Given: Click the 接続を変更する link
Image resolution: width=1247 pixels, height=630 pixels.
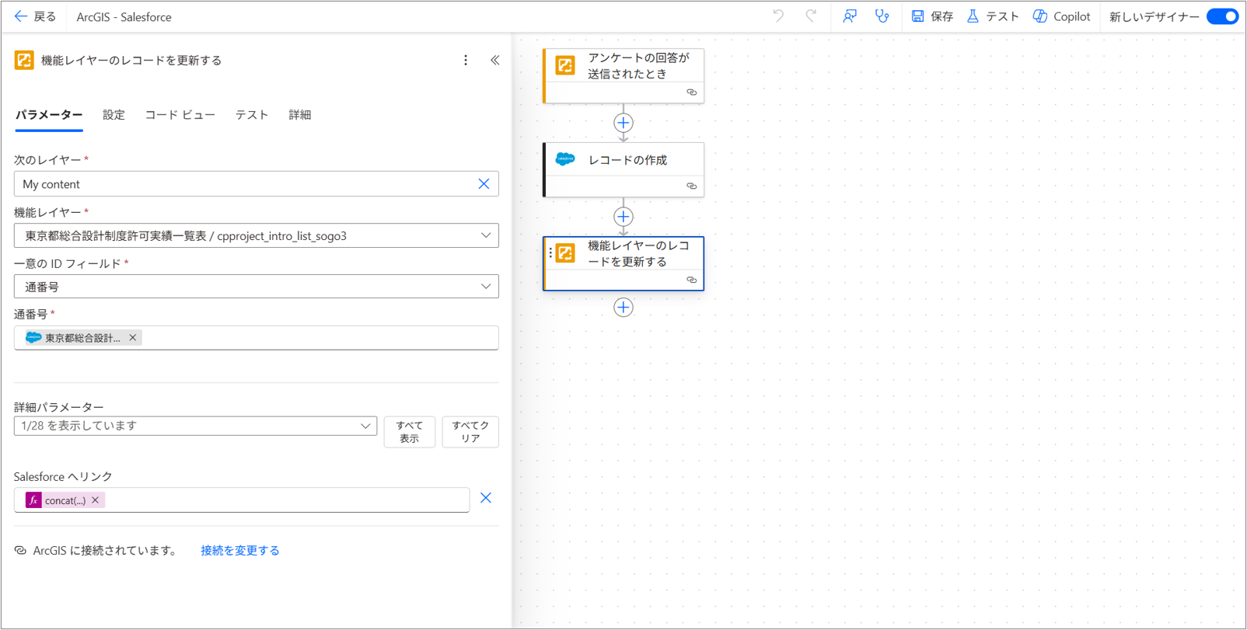Looking at the screenshot, I should (x=240, y=551).
